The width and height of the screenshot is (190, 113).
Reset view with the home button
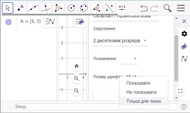coord(77,66)
